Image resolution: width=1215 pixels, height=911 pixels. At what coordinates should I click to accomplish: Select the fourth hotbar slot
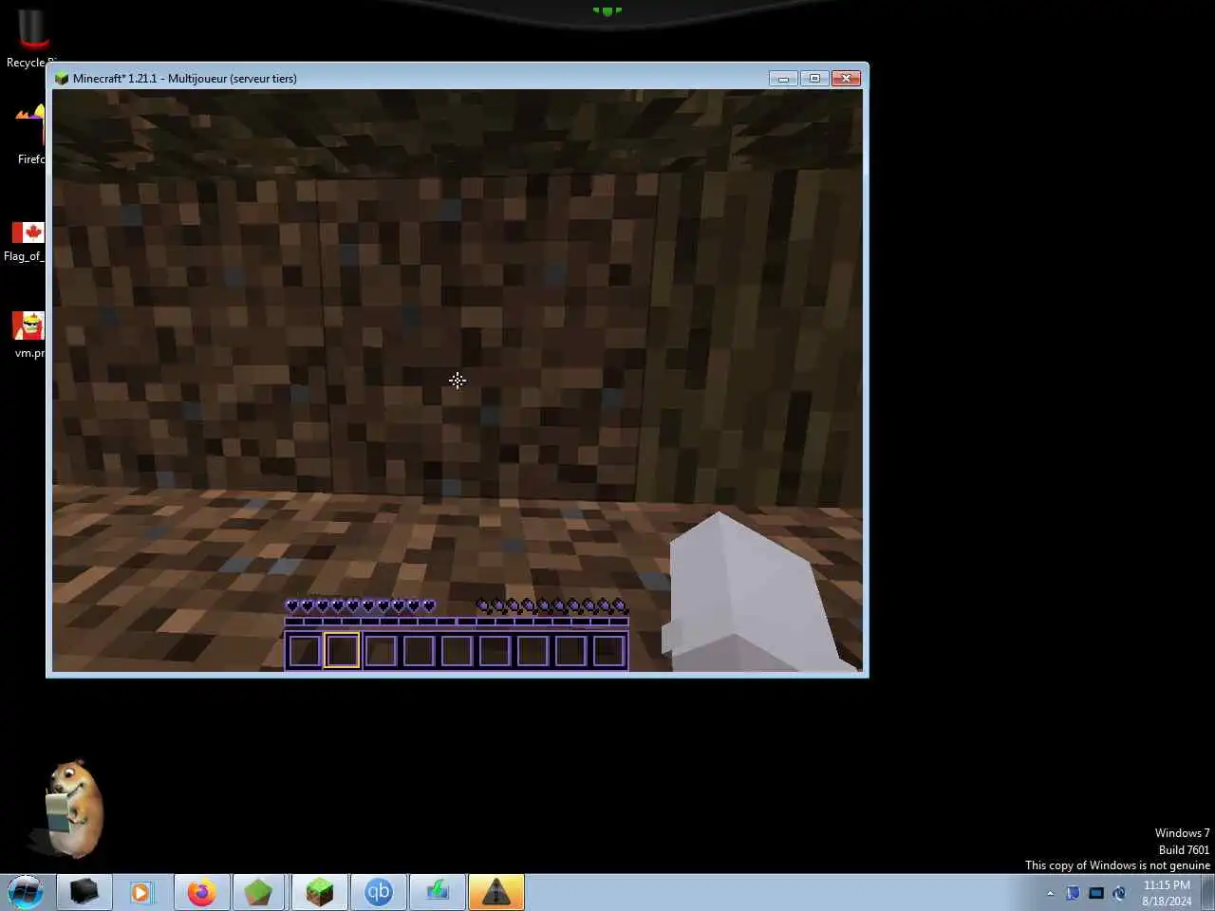[419, 651]
